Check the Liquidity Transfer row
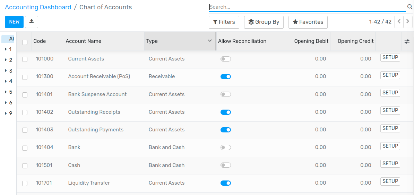The width and height of the screenshot is (414, 195). (25, 183)
